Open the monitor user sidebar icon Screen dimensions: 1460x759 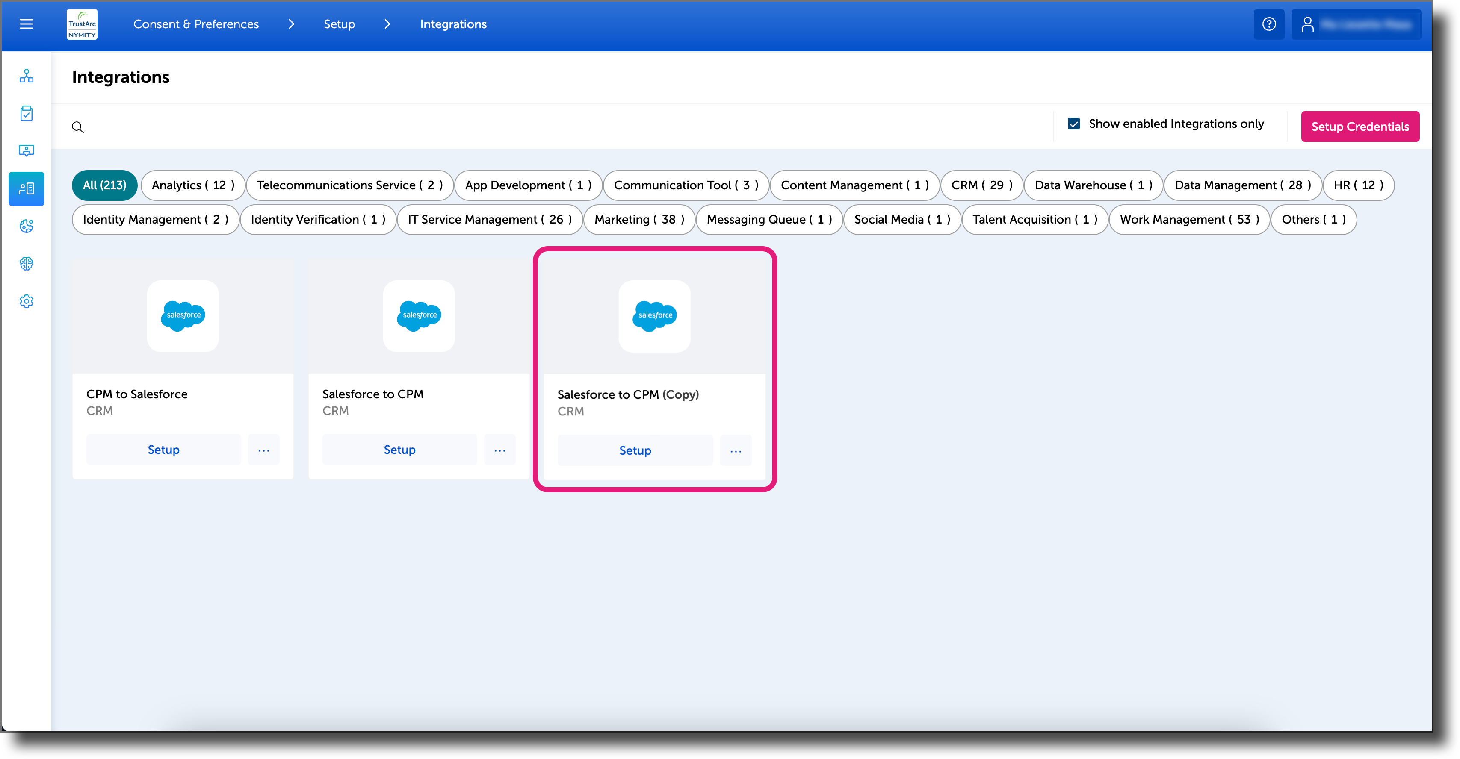[26, 151]
